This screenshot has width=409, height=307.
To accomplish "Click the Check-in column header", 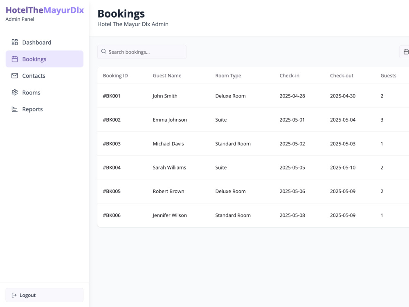I will 290,76.
